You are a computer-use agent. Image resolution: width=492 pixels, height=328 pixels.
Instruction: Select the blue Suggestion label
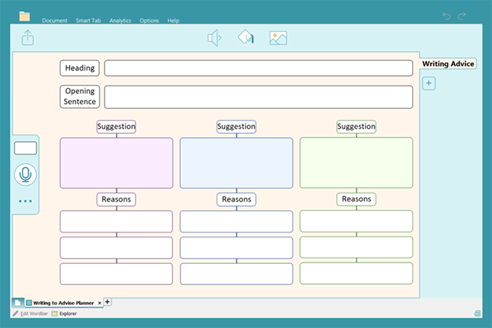tap(236, 127)
